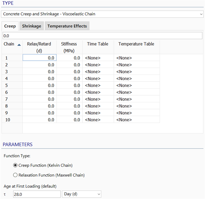
Task: Open the Day (d) unit dropdown
Action: 82,194
